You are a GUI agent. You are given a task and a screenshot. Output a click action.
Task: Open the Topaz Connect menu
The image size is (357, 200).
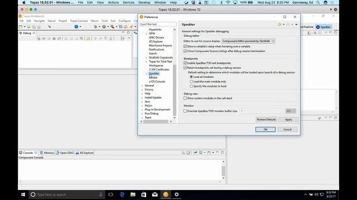point(79,21)
